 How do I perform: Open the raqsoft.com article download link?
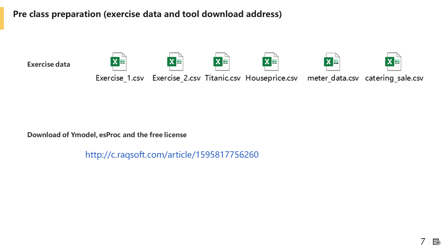coord(172,155)
